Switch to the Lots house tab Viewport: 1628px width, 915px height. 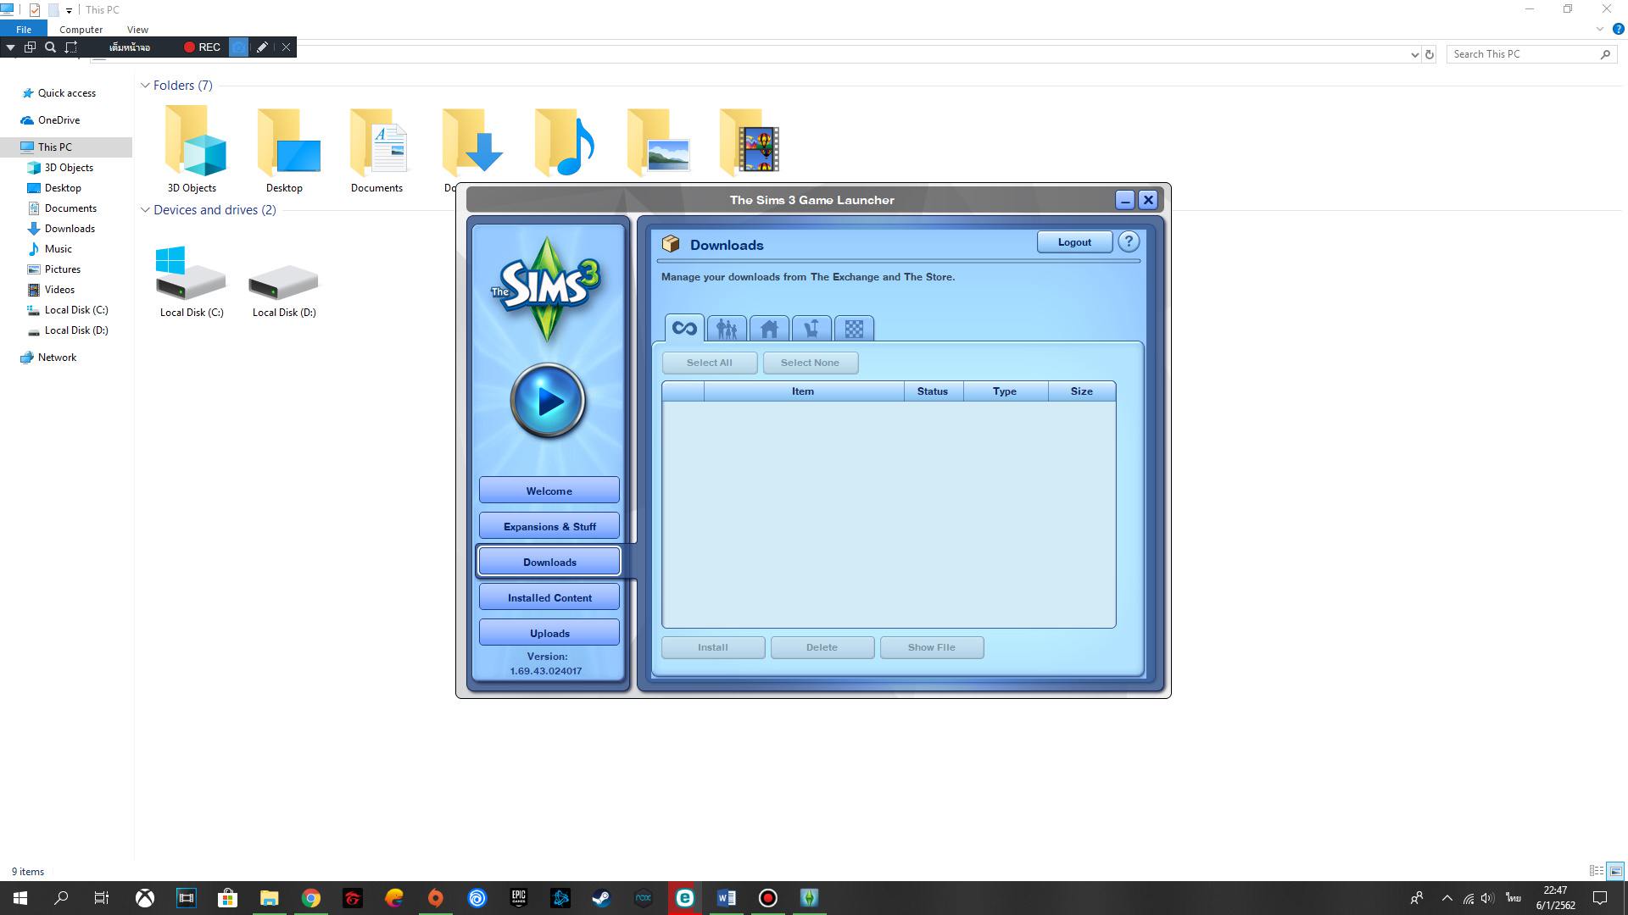(x=769, y=329)
